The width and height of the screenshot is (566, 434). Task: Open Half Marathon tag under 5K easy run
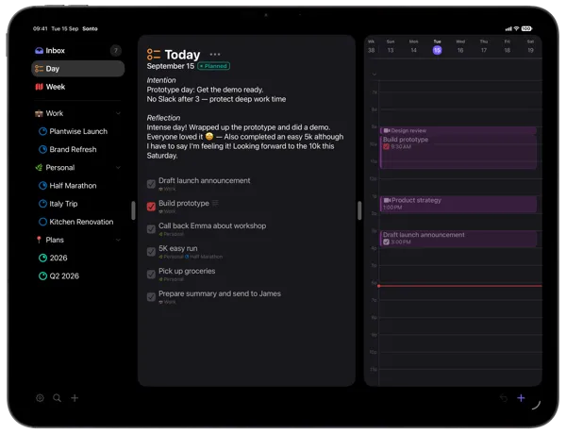pyautogui.click(x=204, y=257)
